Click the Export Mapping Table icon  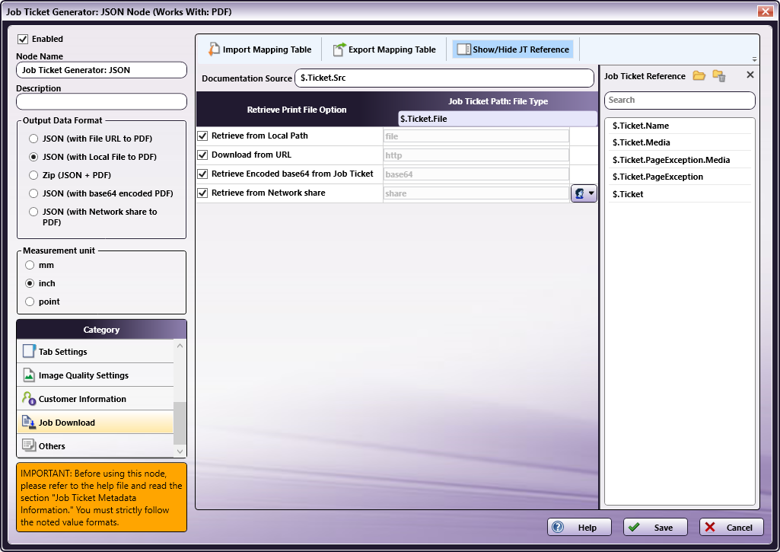339,49
